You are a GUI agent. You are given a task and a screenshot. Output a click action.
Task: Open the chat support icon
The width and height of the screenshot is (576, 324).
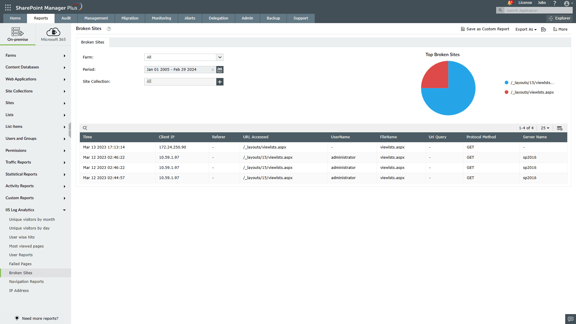pyautogui.click(x=570, y=319)
